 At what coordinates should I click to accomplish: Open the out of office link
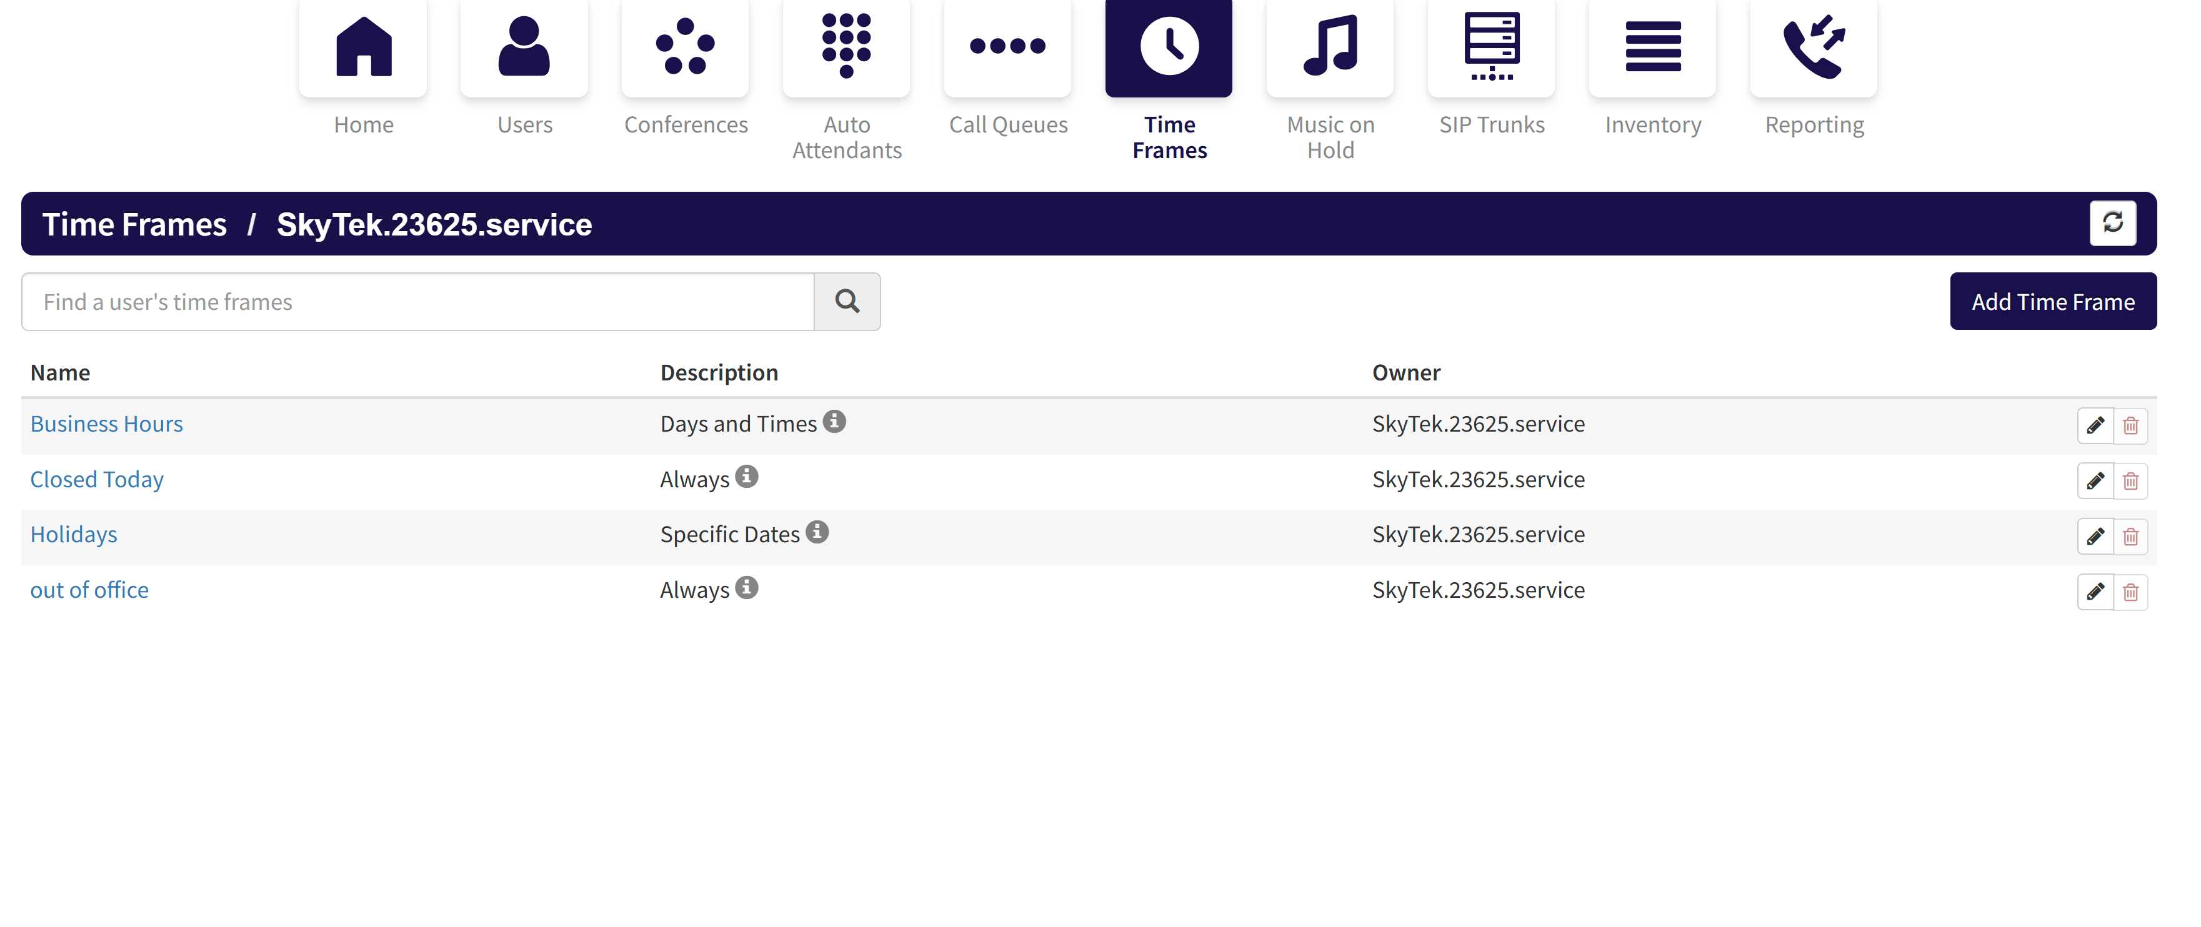pos(90,590)
